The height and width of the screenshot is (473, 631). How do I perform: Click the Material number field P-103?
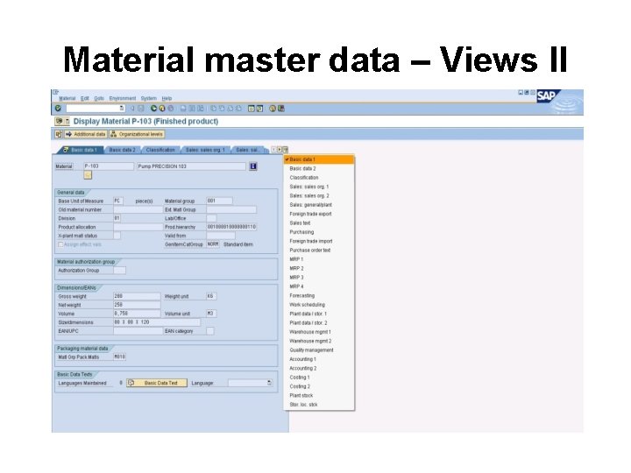click(109, 166)
